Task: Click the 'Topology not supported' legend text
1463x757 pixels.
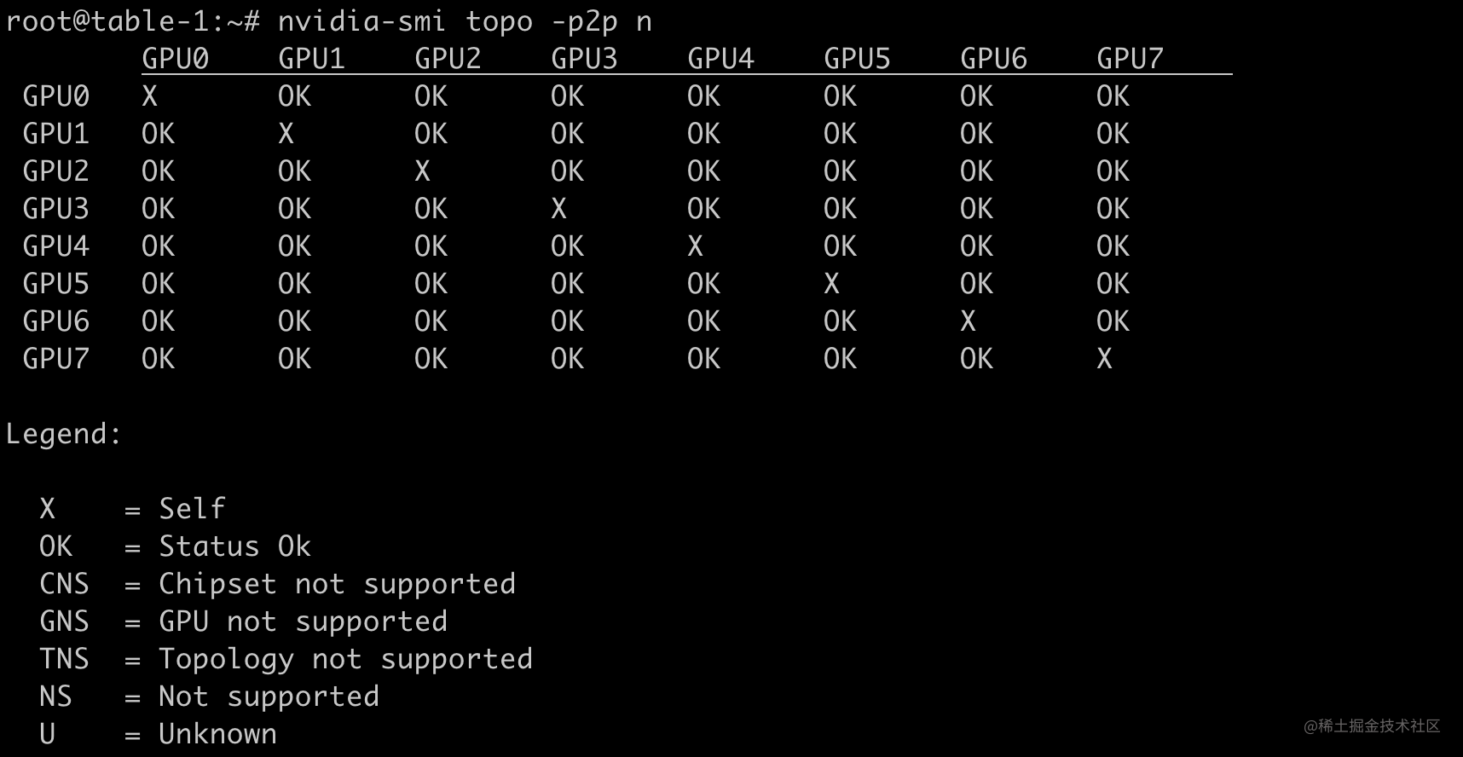Action: click(x=345, y=659)
